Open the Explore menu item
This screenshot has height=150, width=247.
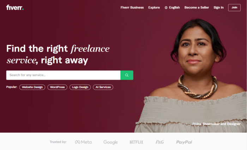click(x=154, y=7)
